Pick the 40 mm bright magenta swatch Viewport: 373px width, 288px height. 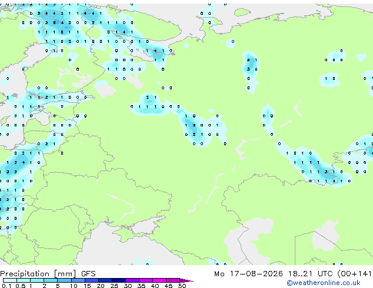159,280
